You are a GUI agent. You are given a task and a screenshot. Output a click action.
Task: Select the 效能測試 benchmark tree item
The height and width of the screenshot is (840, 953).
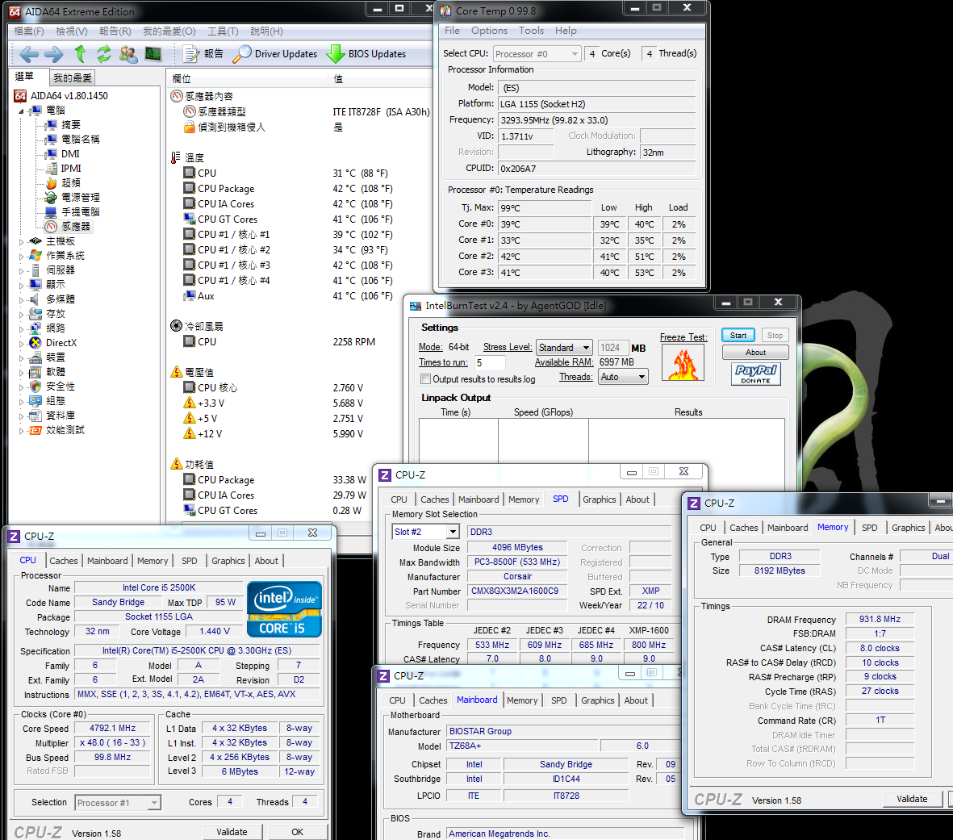tap(57, 430)
